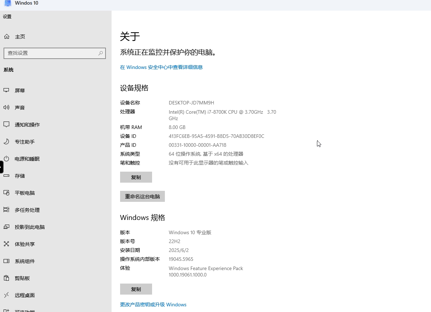The image size is (431, 312).
Task: Copy the Windows 规格 information
Action: click(x=136, y=289)
